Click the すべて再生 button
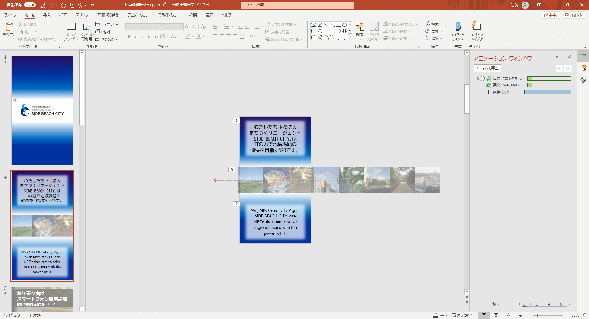Viewport: 589px width, 319px height. tap(487, 68)
